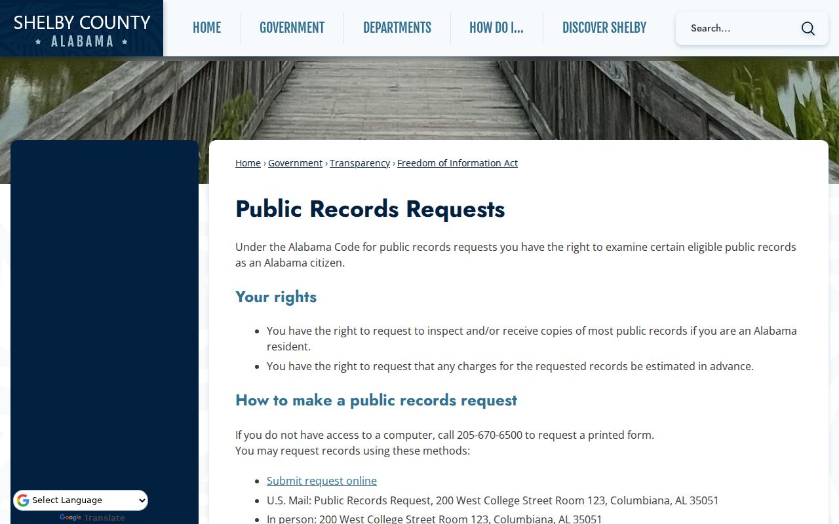Image resolution: width=839 pixels, height=524 pixels.
Task: Click the Your rights heading
Action: (x=276, y=297)
